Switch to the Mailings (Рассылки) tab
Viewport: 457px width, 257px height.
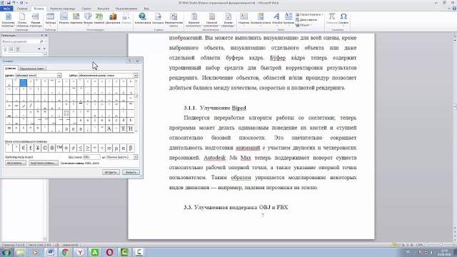pos(103,9)
